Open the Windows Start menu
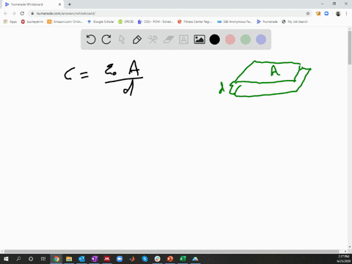 [6, 259]
